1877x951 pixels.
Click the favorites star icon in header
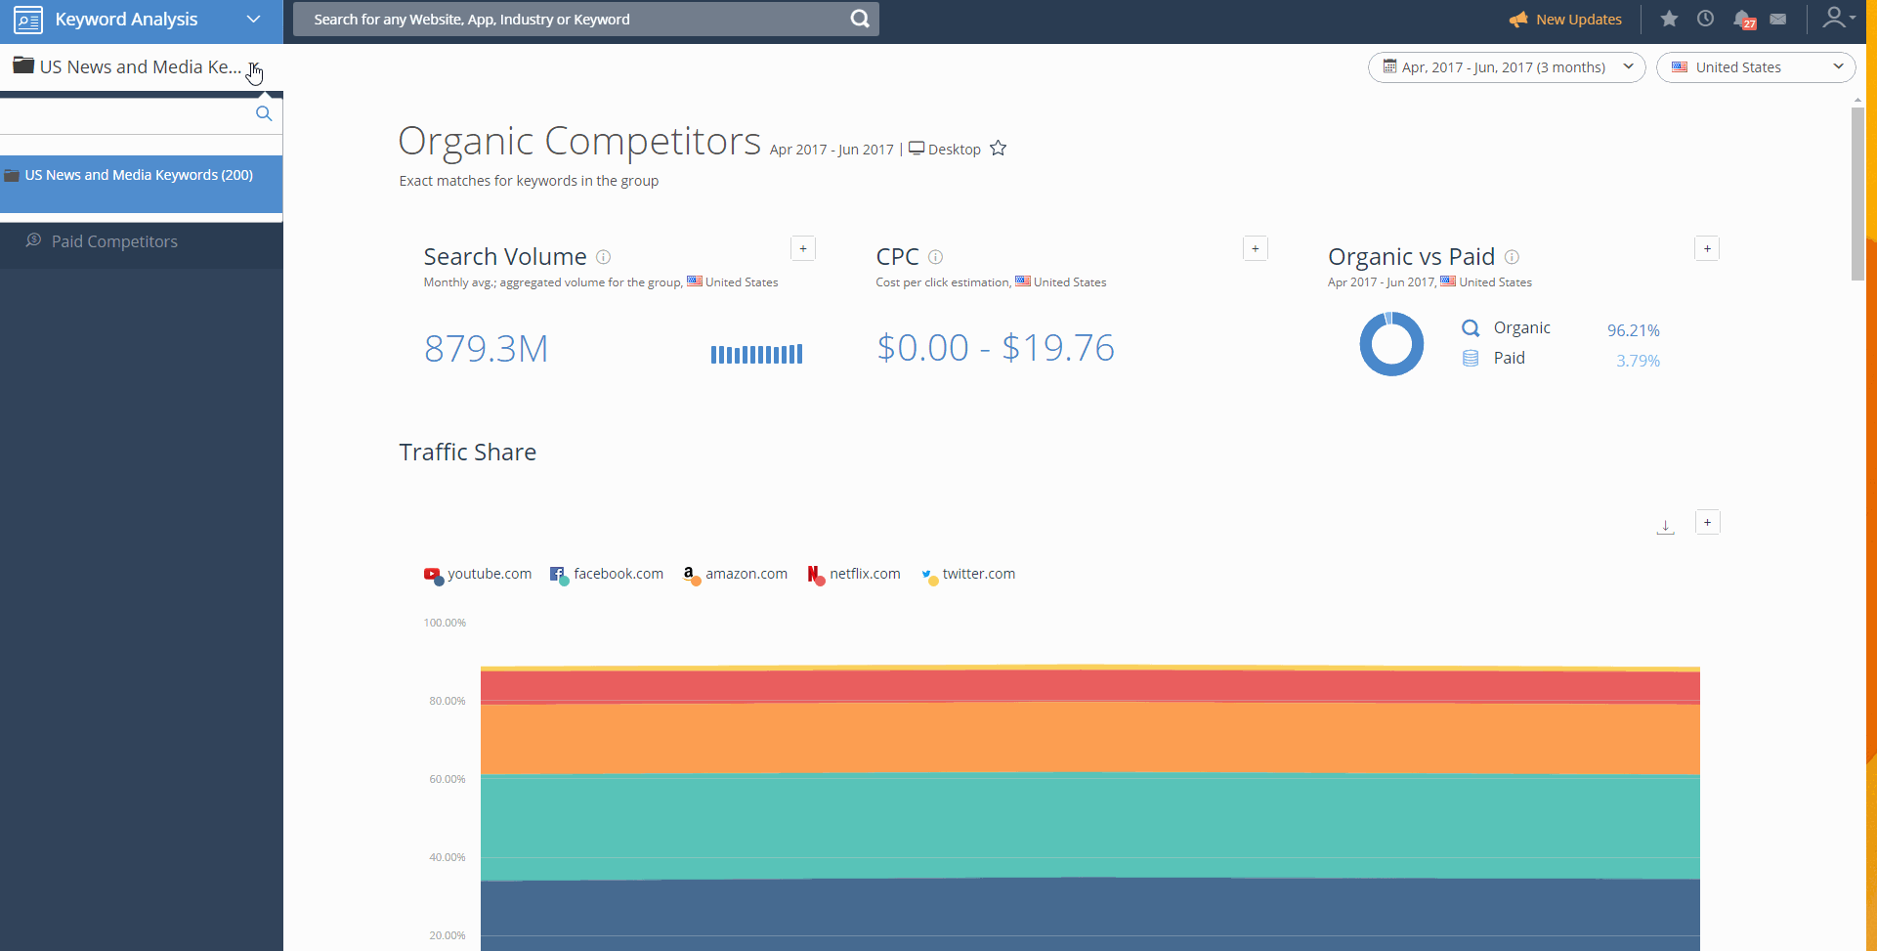tap(1669, 19)
